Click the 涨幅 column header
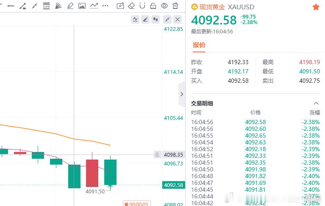The width and height of the screenshot is (325, 206). click(315, 112)
